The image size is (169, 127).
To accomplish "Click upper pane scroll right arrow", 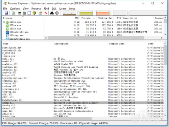I will click(162, 38).
